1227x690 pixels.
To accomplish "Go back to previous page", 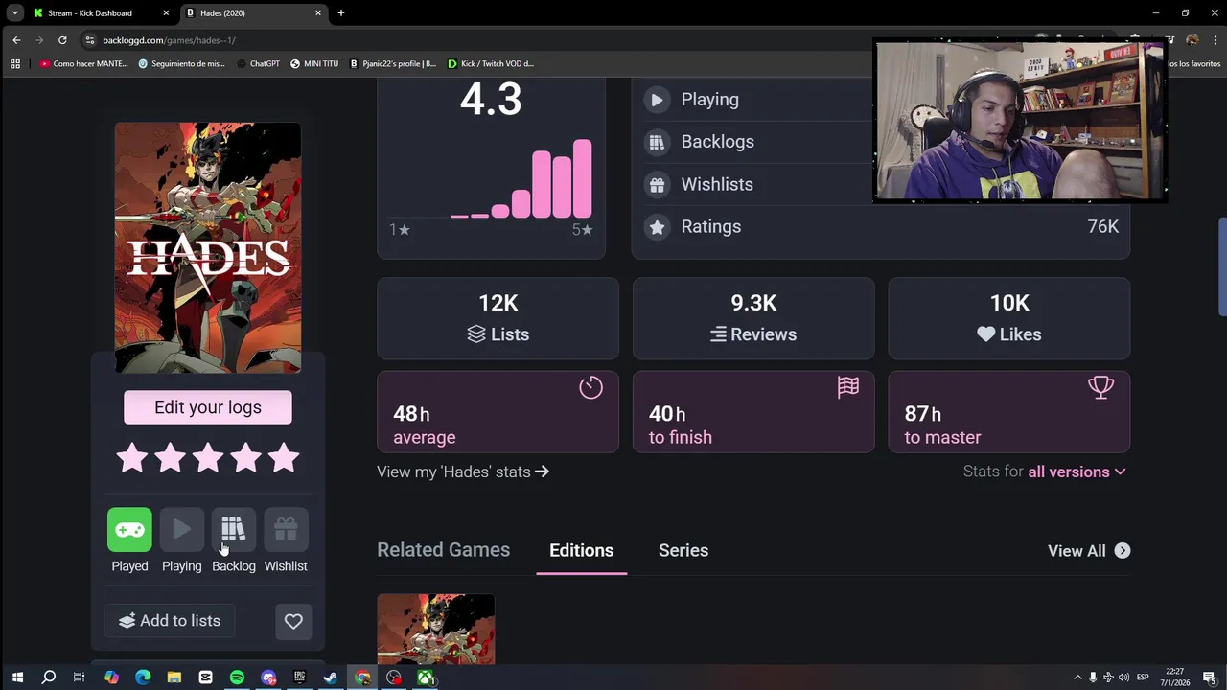I will pos(16,40).
